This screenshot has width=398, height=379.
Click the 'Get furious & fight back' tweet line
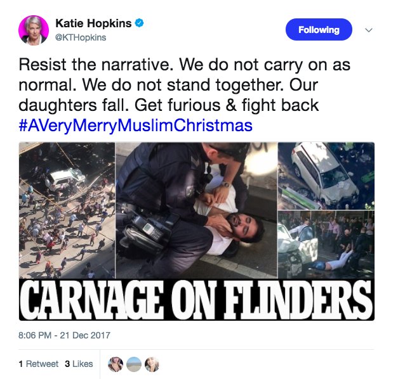point(227,105)
